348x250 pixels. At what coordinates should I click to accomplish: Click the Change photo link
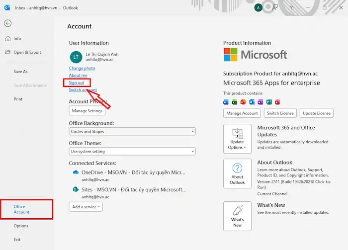click(82, 68)
